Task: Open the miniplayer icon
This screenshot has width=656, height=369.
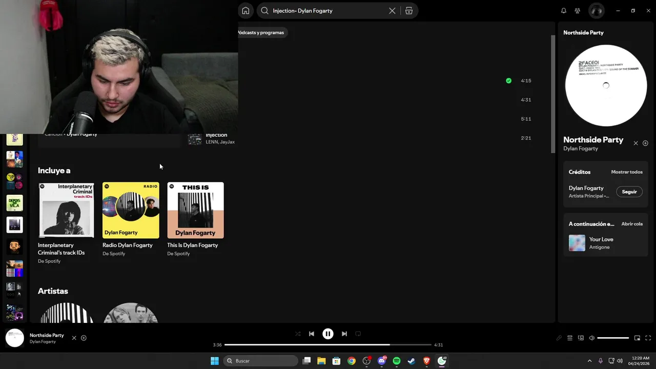Action: (x=637, y=338)
